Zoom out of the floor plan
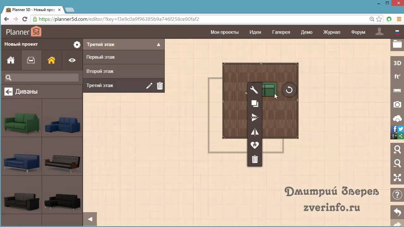This screenshot has width=404, height=227. click(x=397, y=163)
